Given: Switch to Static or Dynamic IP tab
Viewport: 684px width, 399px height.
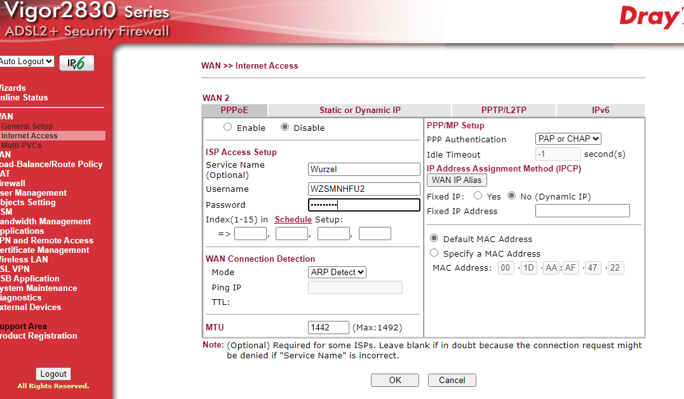Looking at the screenshot, I should (359, 110).
